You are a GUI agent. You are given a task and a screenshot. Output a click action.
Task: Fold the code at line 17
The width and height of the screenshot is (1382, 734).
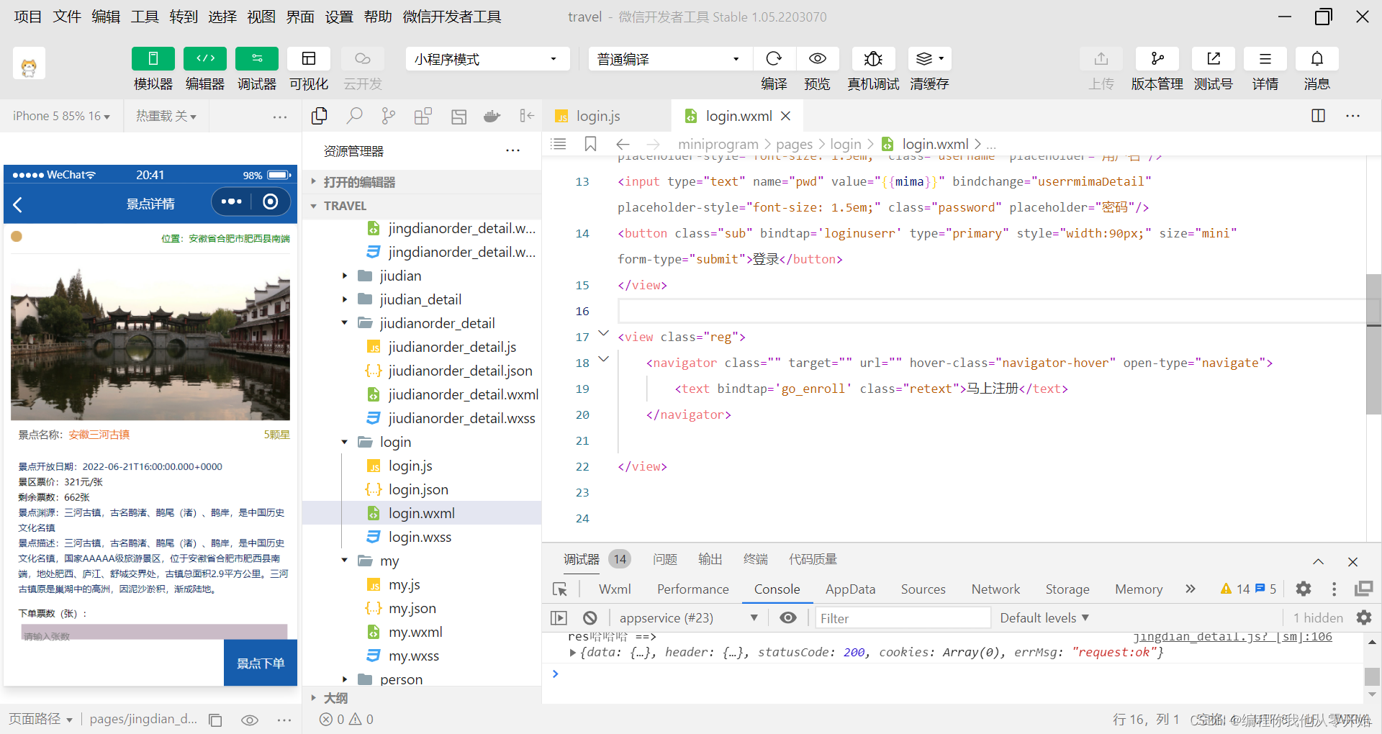click(604, 333)
